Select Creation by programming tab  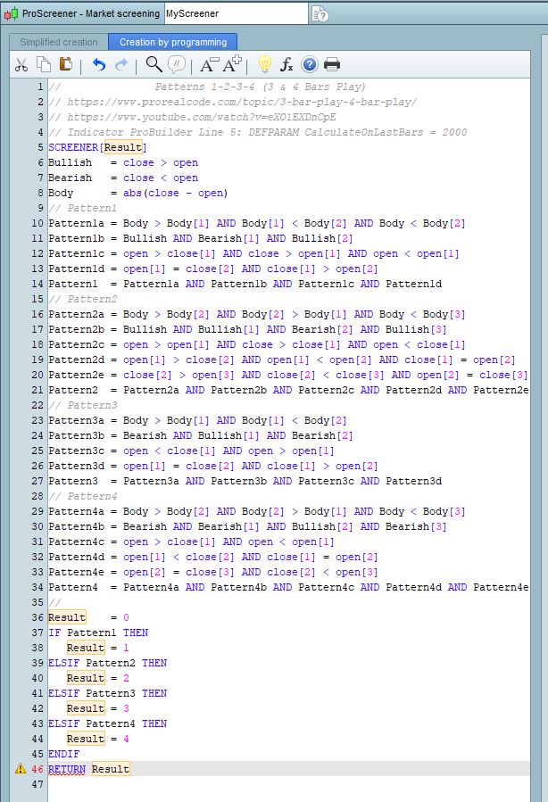(x=173, y=42)
